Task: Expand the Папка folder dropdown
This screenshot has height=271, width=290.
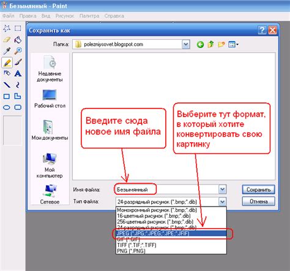Action: (186, 44)
